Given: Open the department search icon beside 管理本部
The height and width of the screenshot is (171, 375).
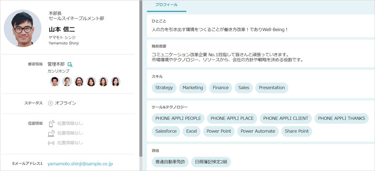Looking at the screenshot, I should click(x=70, y=64).
